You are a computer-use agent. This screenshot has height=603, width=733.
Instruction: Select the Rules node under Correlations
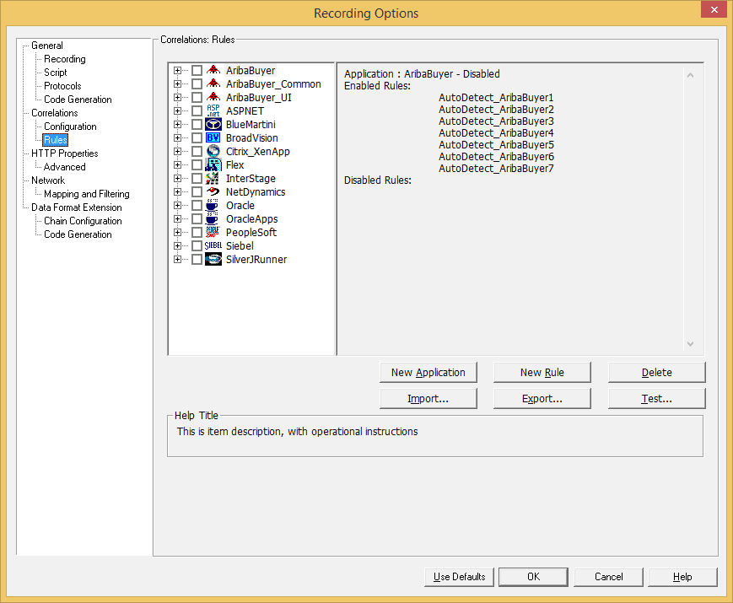(x=55, y=140)
